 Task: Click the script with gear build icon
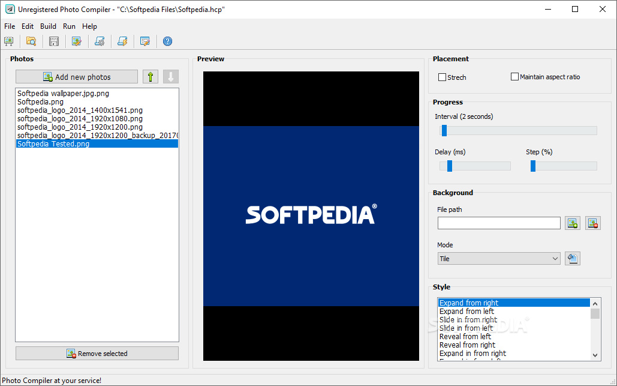click(x=100, y=41)
